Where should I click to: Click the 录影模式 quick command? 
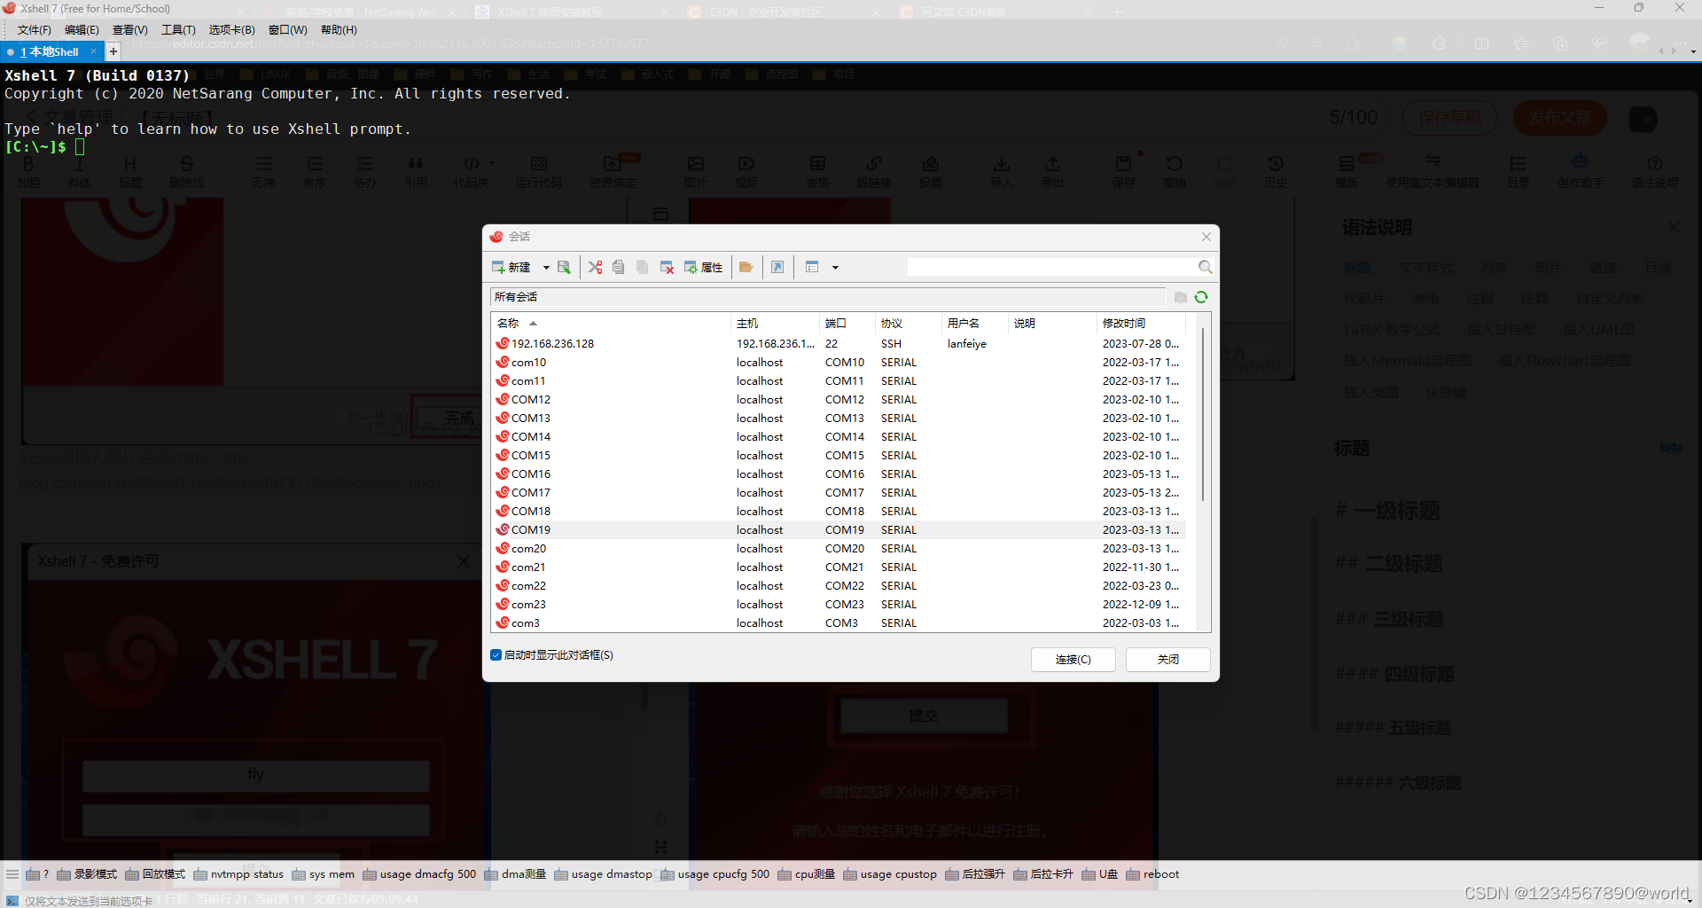click(x=87, y=874)
